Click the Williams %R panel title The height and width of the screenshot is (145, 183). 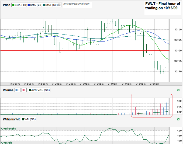[11, 119]
